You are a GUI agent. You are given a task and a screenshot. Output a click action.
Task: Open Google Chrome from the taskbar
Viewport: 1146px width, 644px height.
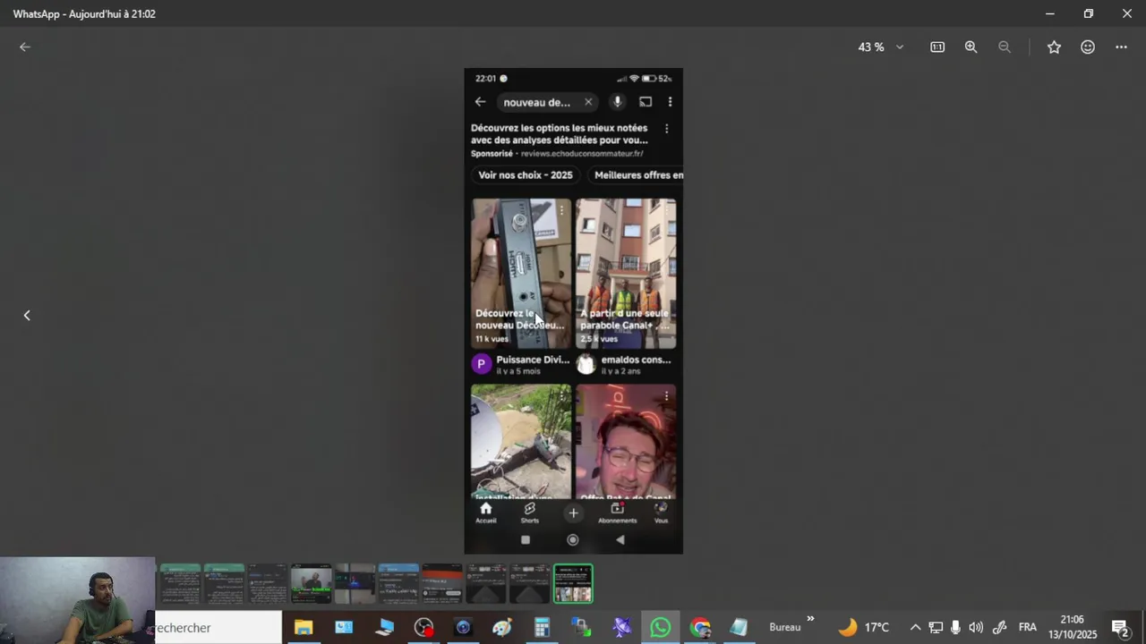[700, 628]
